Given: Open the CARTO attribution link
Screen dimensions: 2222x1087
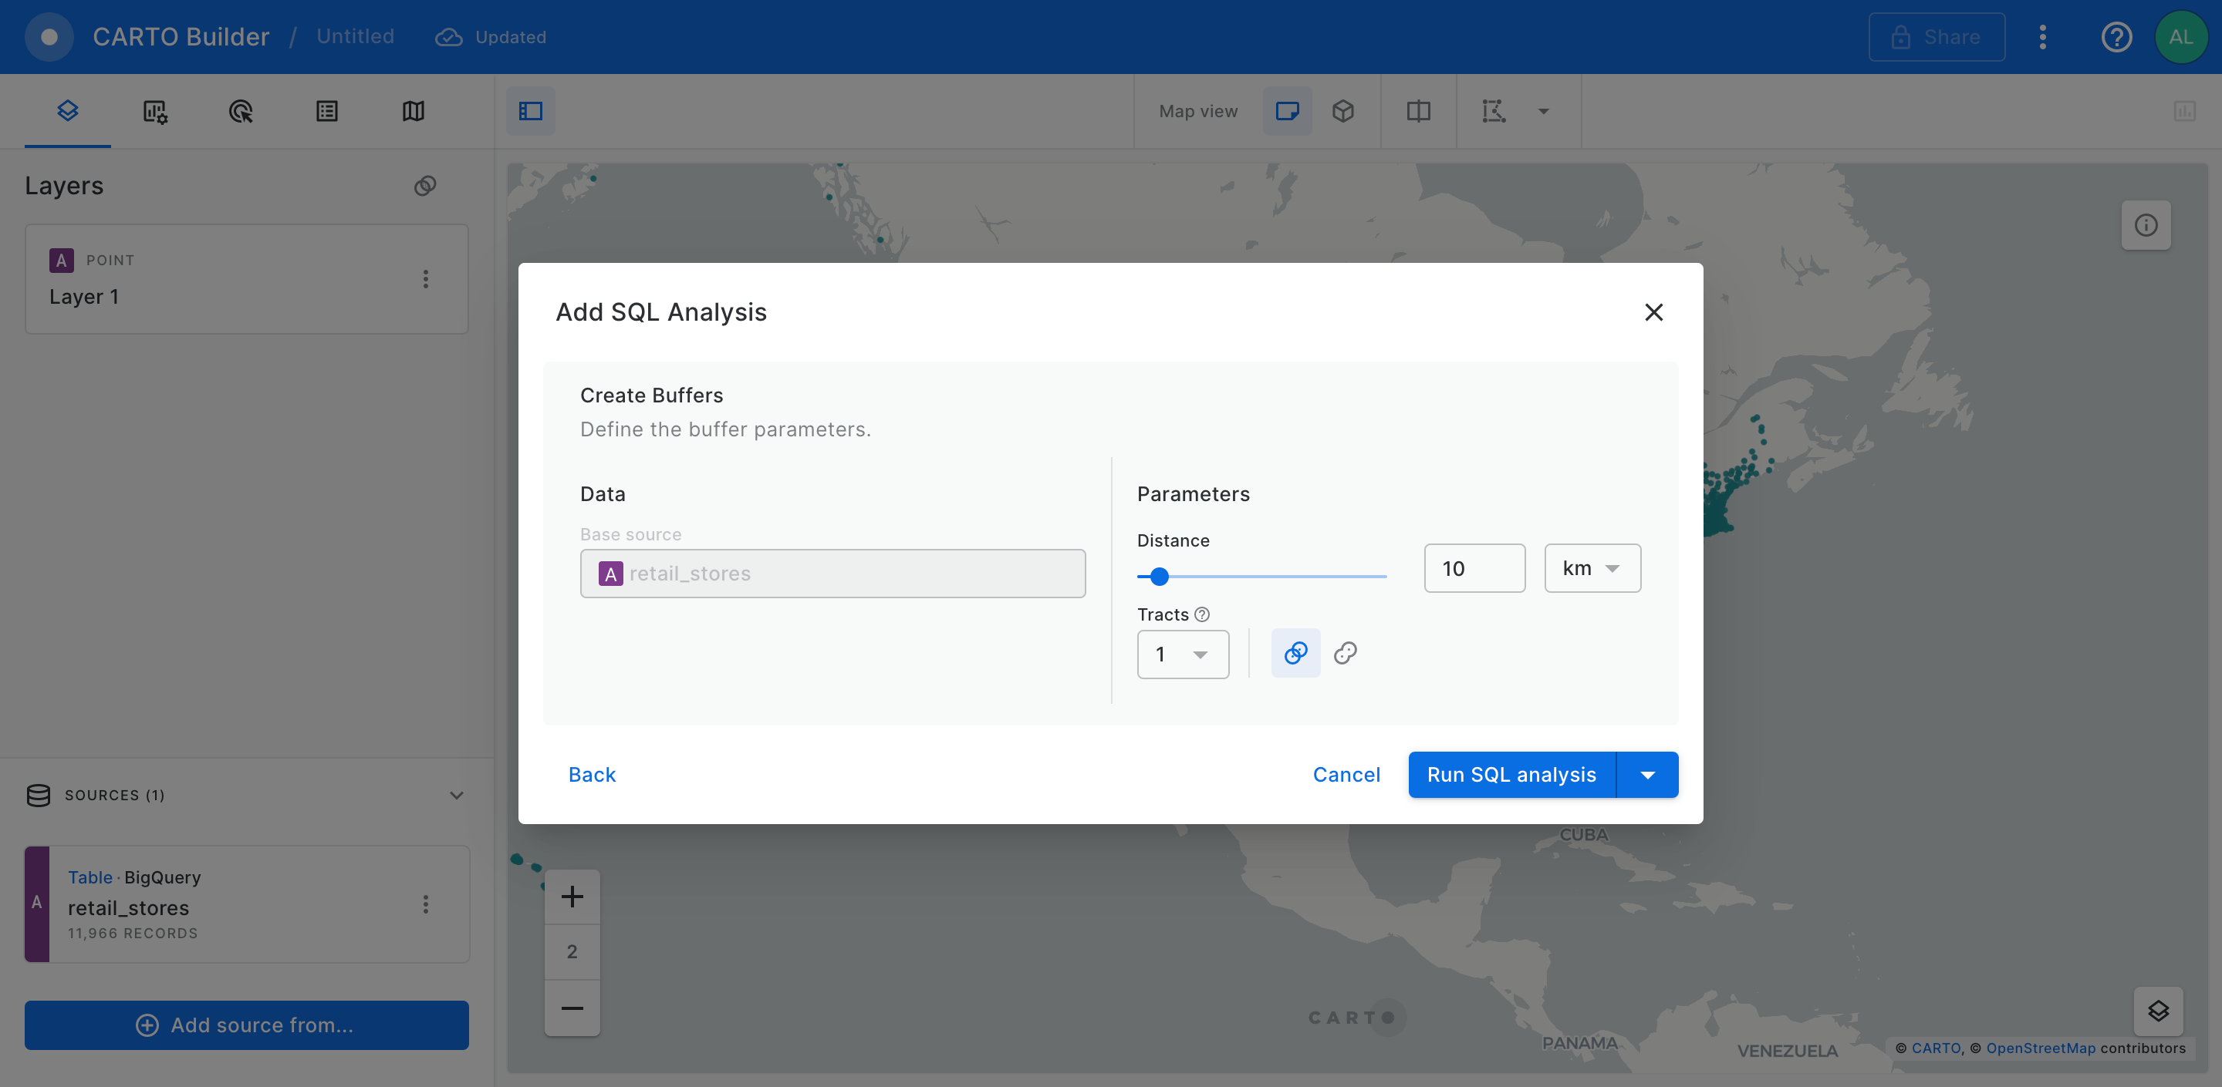Looking at the screenshot, I should [x=1936, y=1048].
